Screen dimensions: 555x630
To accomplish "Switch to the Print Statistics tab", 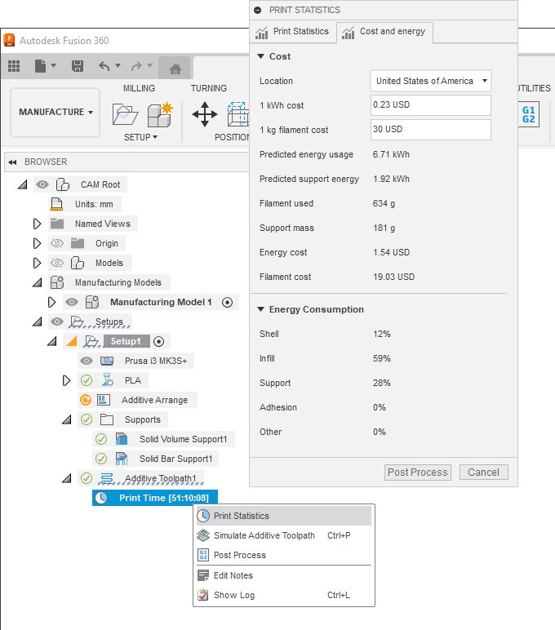I will [x=292, y=32].
